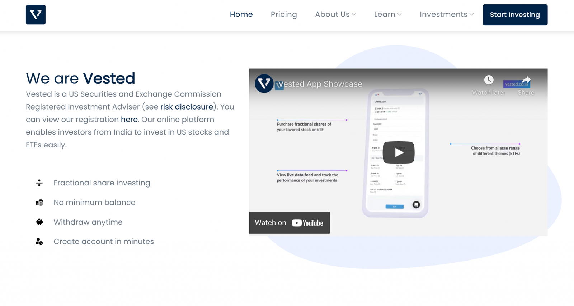
Task: Click the Watch later clock icon
Action: pos(489,80)
